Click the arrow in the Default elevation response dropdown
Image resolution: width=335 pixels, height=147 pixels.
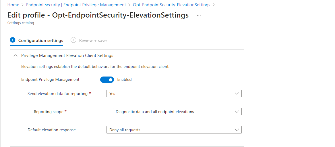point(237,130)
